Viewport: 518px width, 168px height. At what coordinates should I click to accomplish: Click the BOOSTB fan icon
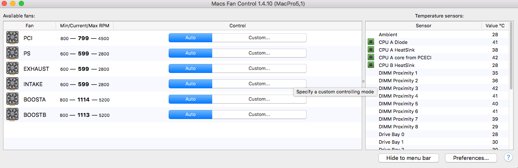pyautogui.click(x=12, y=115)
